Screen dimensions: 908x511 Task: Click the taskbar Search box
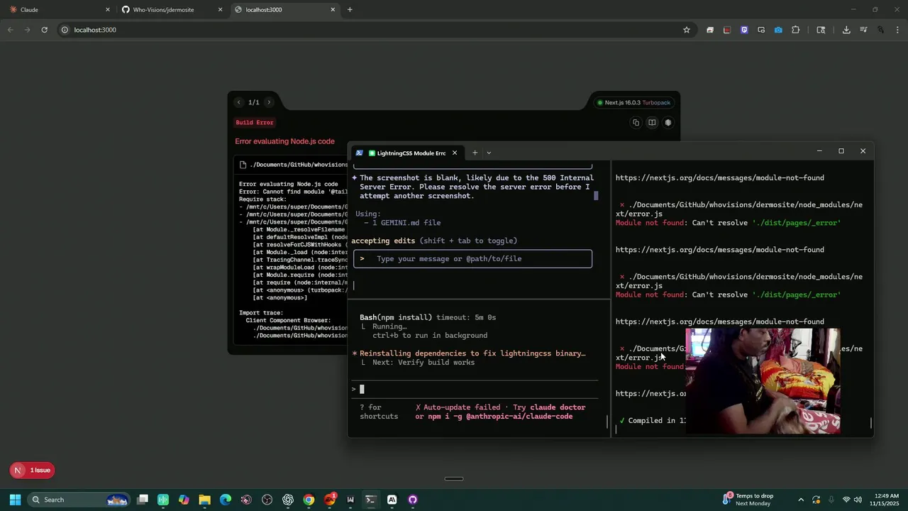[79, 500]
